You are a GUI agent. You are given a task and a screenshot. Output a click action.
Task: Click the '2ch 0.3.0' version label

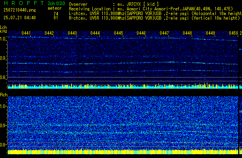click(56, 3)
